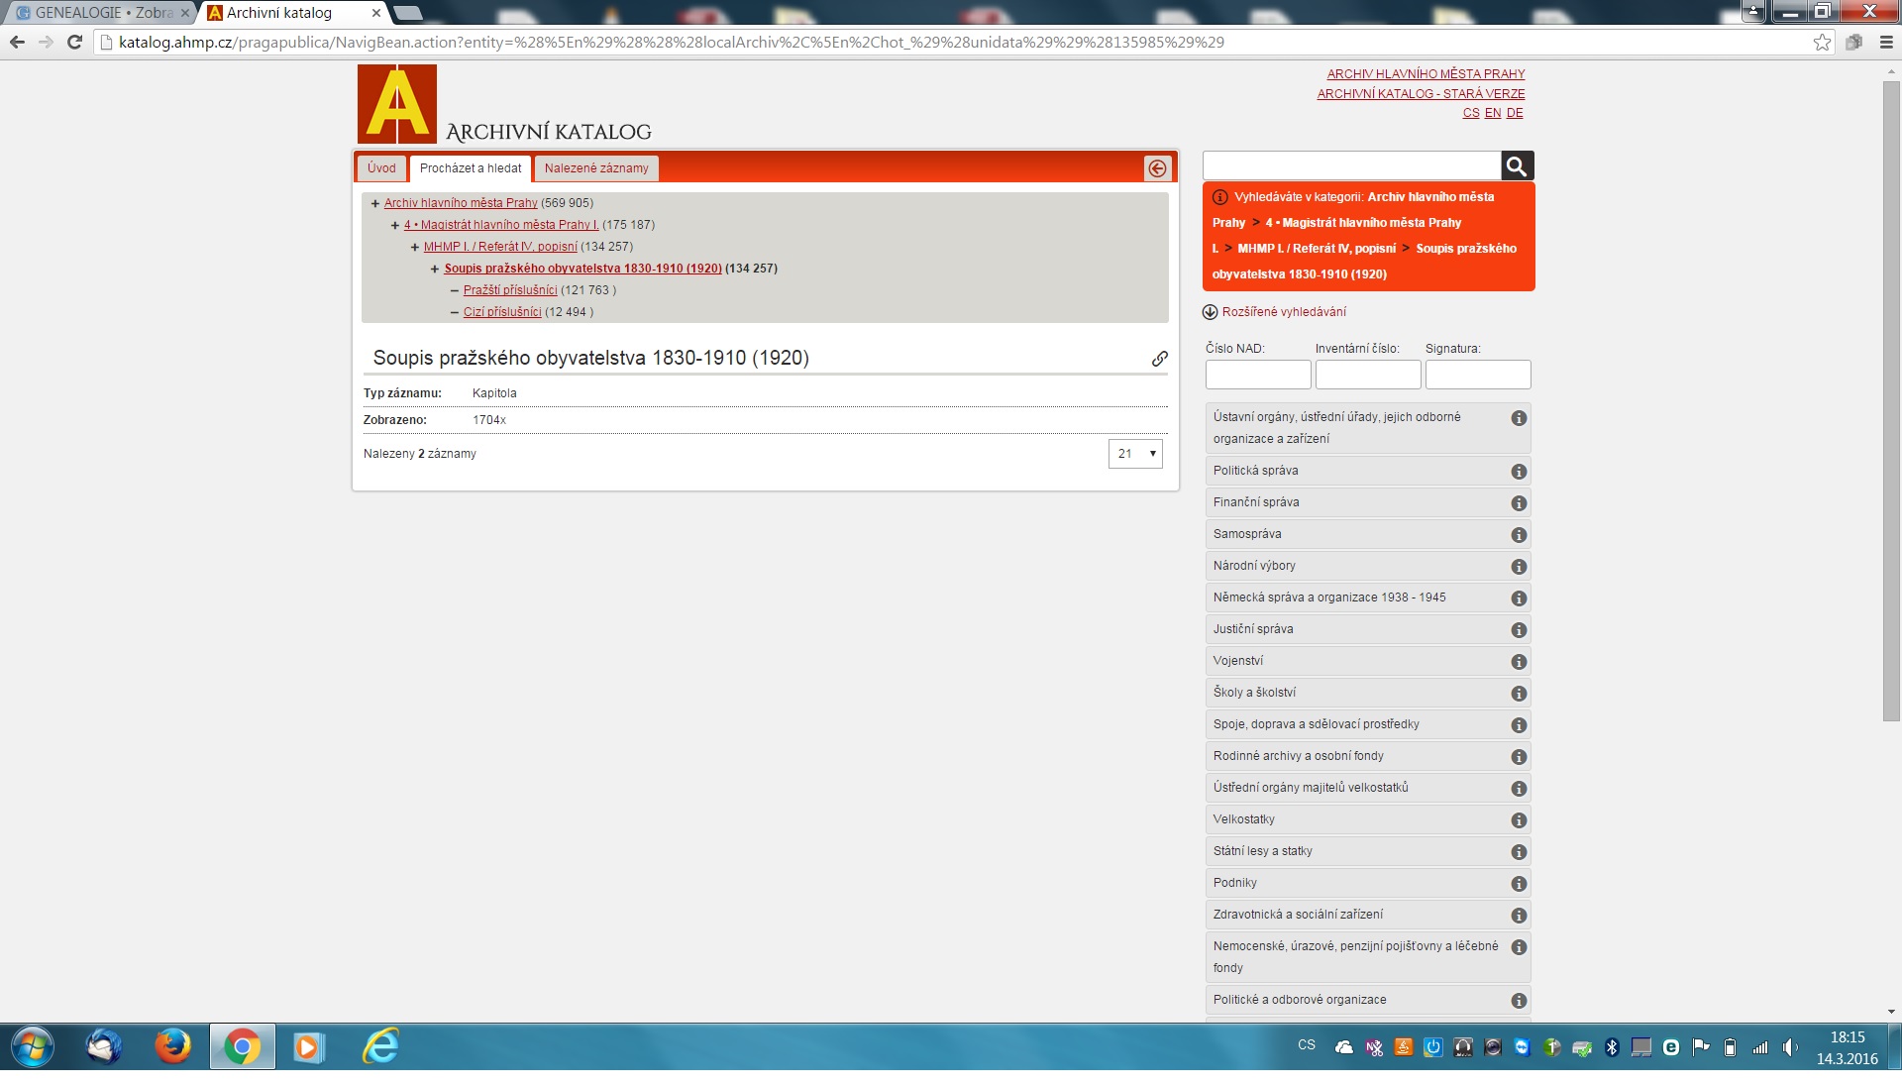Reload the page in Chrome
The height and width of the screenshot is (1086, 1902).
[74, 43]
